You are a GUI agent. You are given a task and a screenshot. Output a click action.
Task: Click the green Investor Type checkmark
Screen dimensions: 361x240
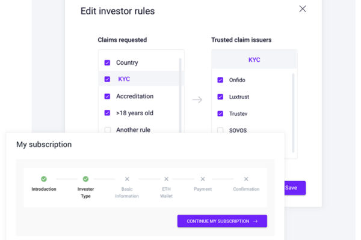[85, 179]
